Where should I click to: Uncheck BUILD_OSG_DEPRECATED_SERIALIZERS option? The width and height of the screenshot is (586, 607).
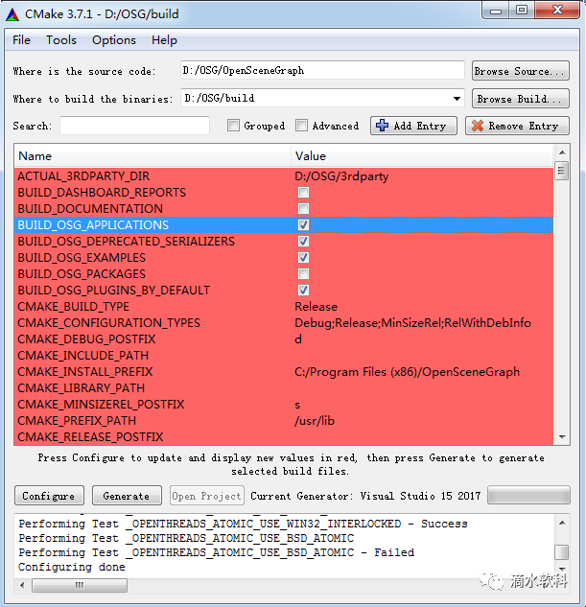point(303,242)
